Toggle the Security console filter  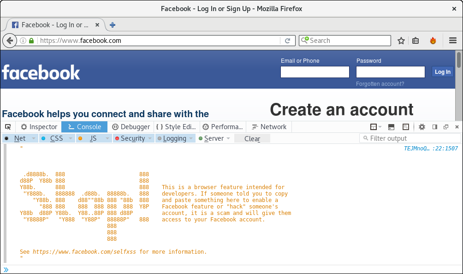132,138
